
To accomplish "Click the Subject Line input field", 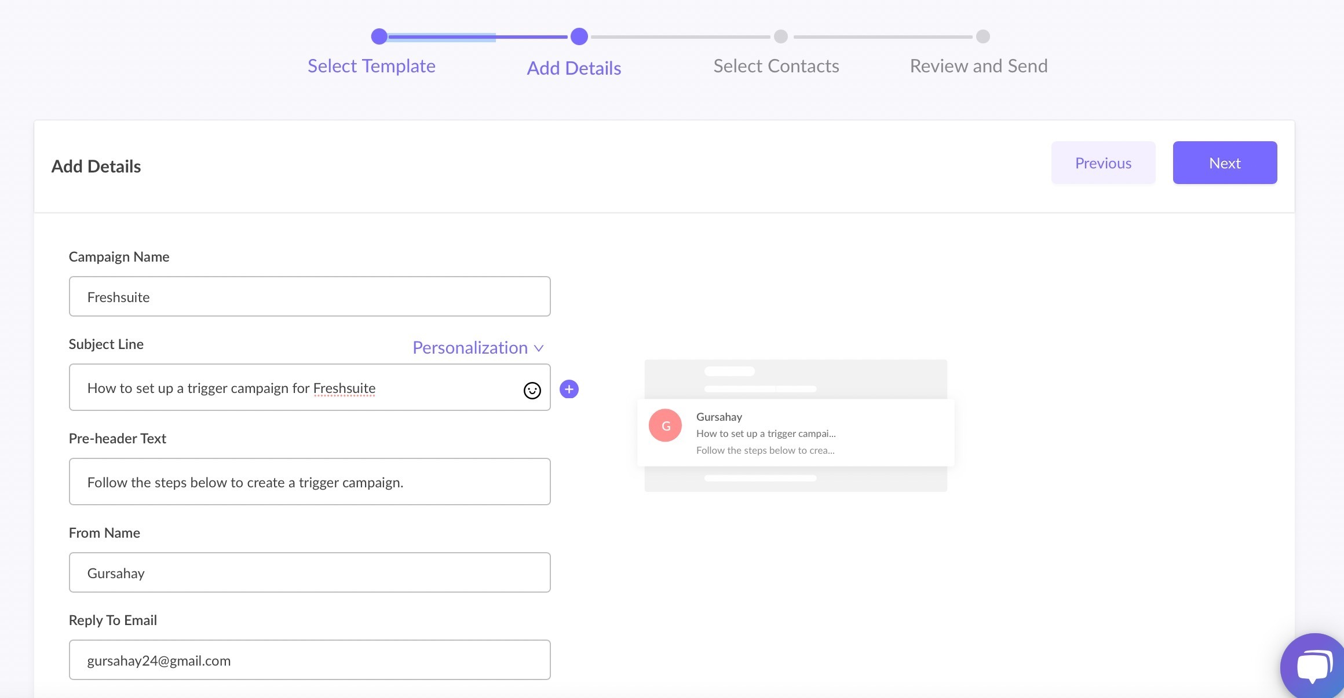I will pyautogui.click(x=309, y=388).
